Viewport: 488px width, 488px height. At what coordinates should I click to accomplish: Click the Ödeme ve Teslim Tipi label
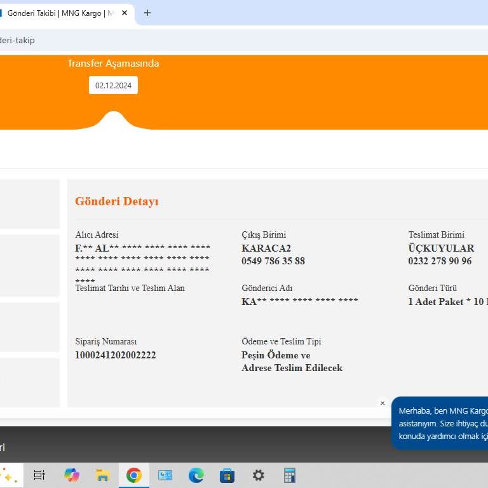coord(281,341)
